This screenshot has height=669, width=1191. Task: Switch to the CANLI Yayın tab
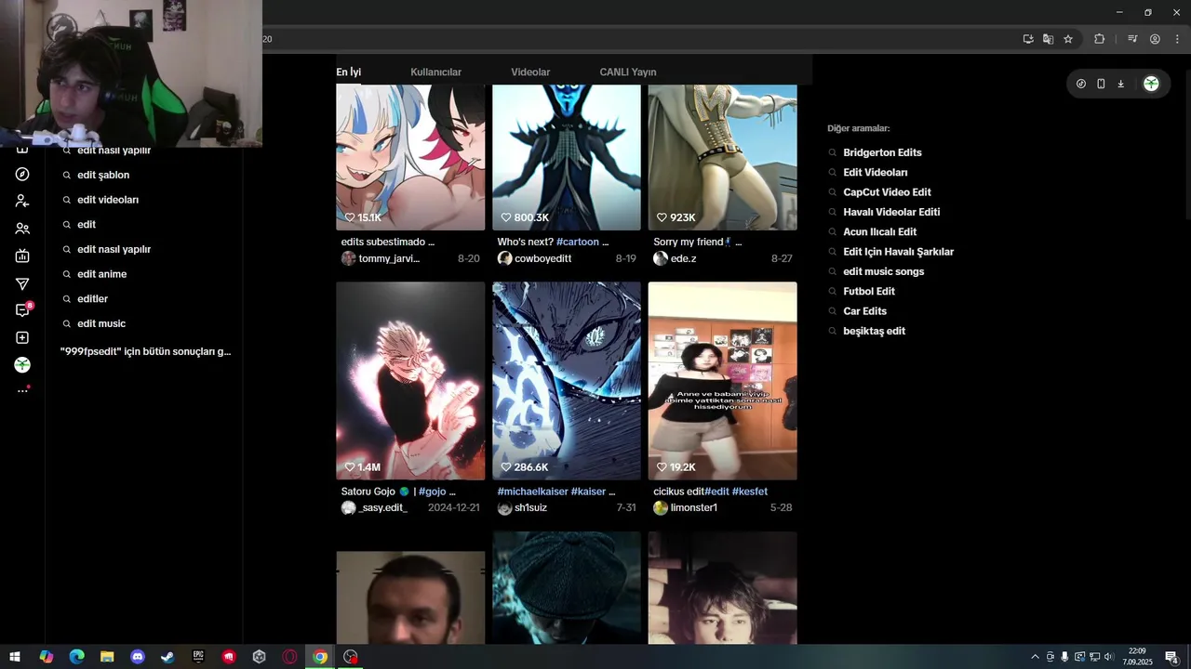(x=628, y=72)
